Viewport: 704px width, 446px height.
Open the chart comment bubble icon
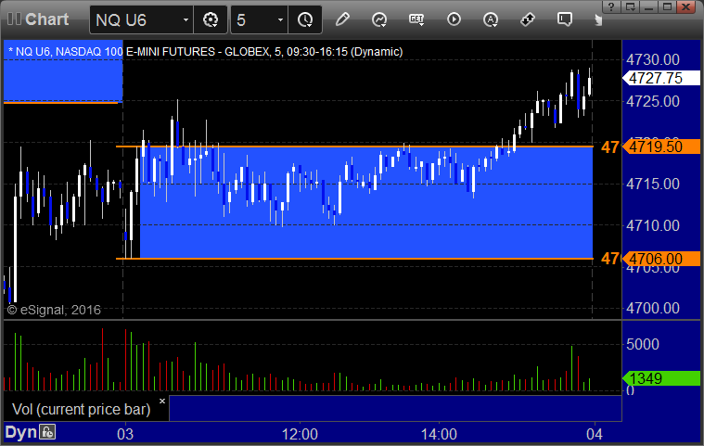click(564, 19)
